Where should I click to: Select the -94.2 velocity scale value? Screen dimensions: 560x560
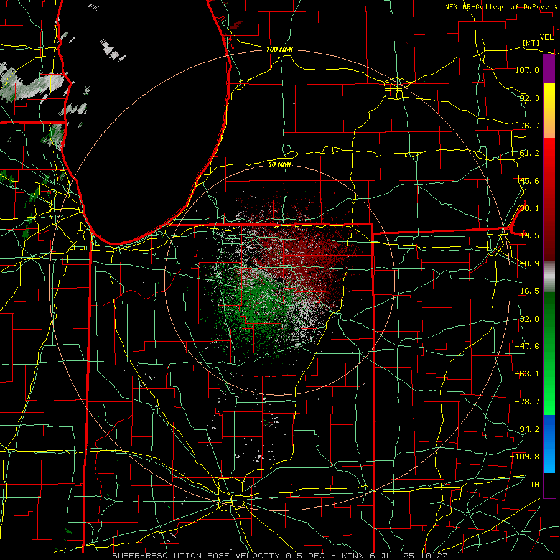point(527,429)
